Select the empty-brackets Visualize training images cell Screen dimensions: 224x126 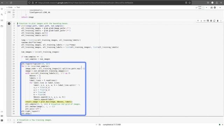pyautogui.click(x=9, y=120)
